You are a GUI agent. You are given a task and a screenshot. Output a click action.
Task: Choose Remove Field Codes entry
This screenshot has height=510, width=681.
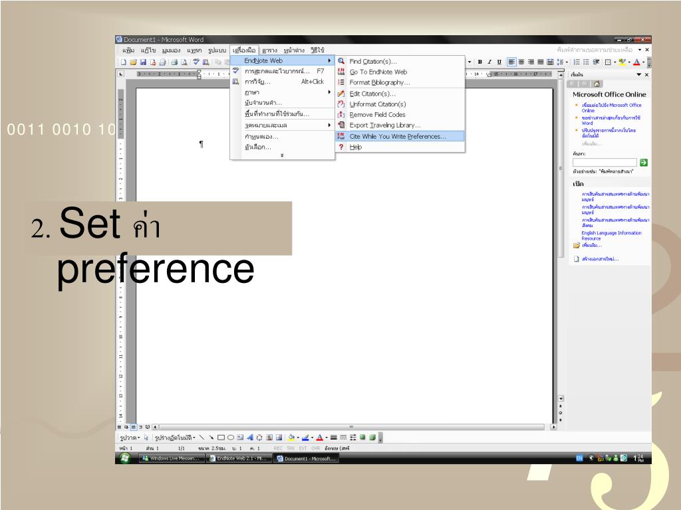(400, 114)
